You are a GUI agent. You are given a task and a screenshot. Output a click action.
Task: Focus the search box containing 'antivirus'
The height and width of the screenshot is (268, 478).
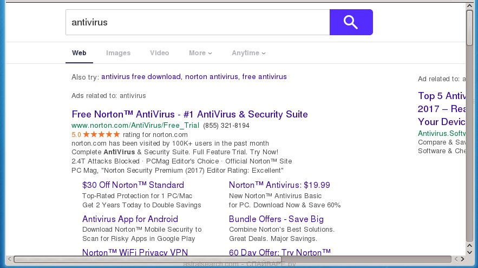pos(197,22)
